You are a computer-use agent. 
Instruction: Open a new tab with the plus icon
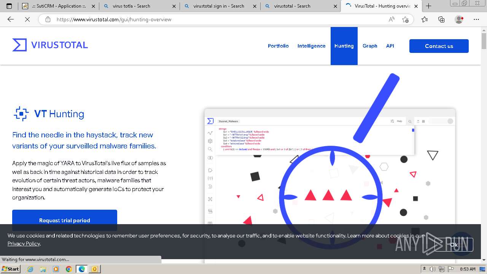428,6
